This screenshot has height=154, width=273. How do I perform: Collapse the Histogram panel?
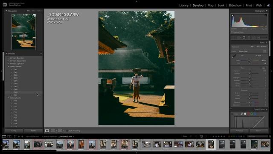(267, 11)
